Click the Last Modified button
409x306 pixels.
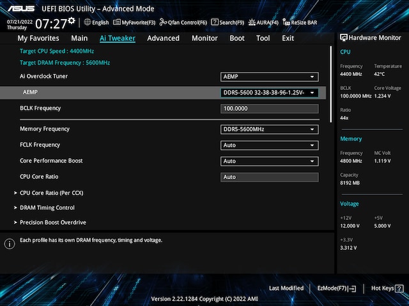tap(286, 288)
